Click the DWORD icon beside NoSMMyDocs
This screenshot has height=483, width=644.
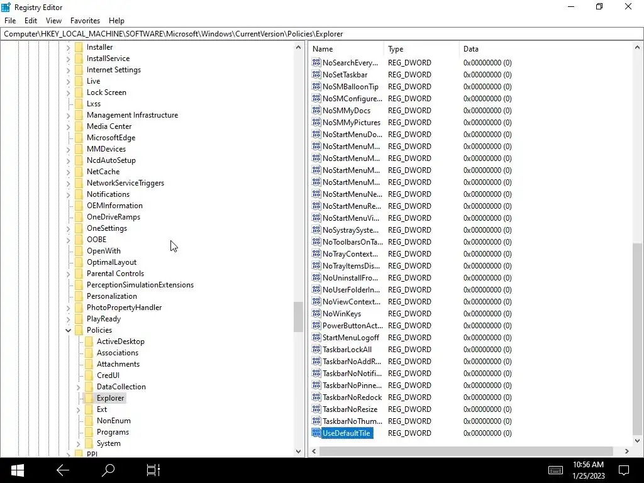click(x=316, y=110)
